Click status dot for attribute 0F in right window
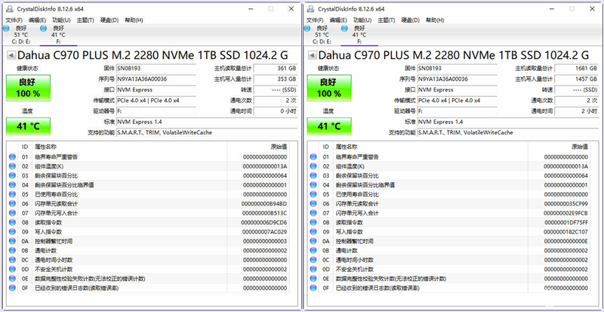 313,288
